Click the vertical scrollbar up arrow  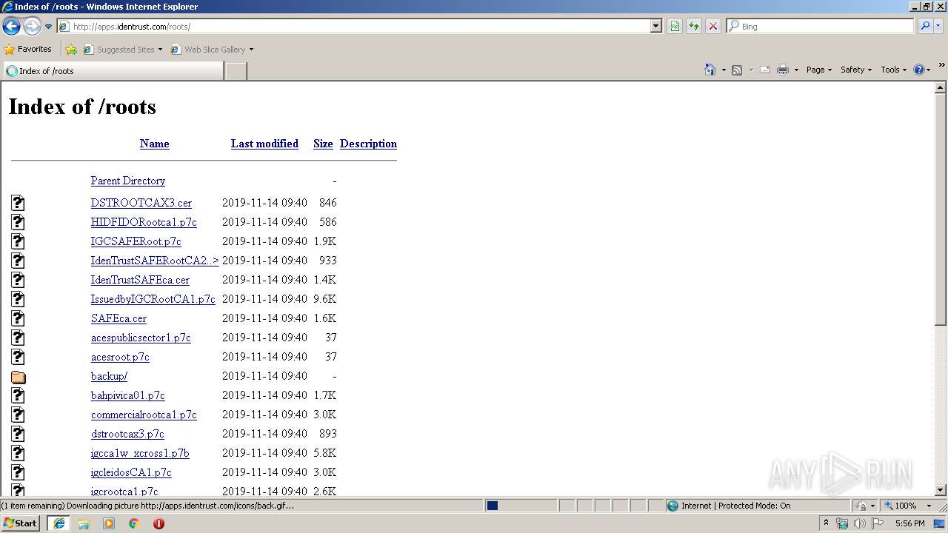click(x=941, y=87)
